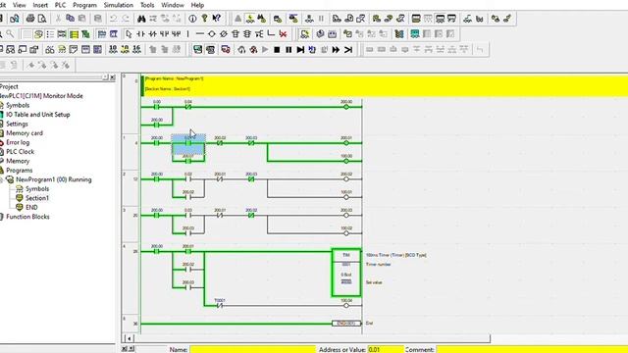The height and width of the screenshot is (353, 628).
Task: Click the context Help arrow icon
Action: click(217, 19)
